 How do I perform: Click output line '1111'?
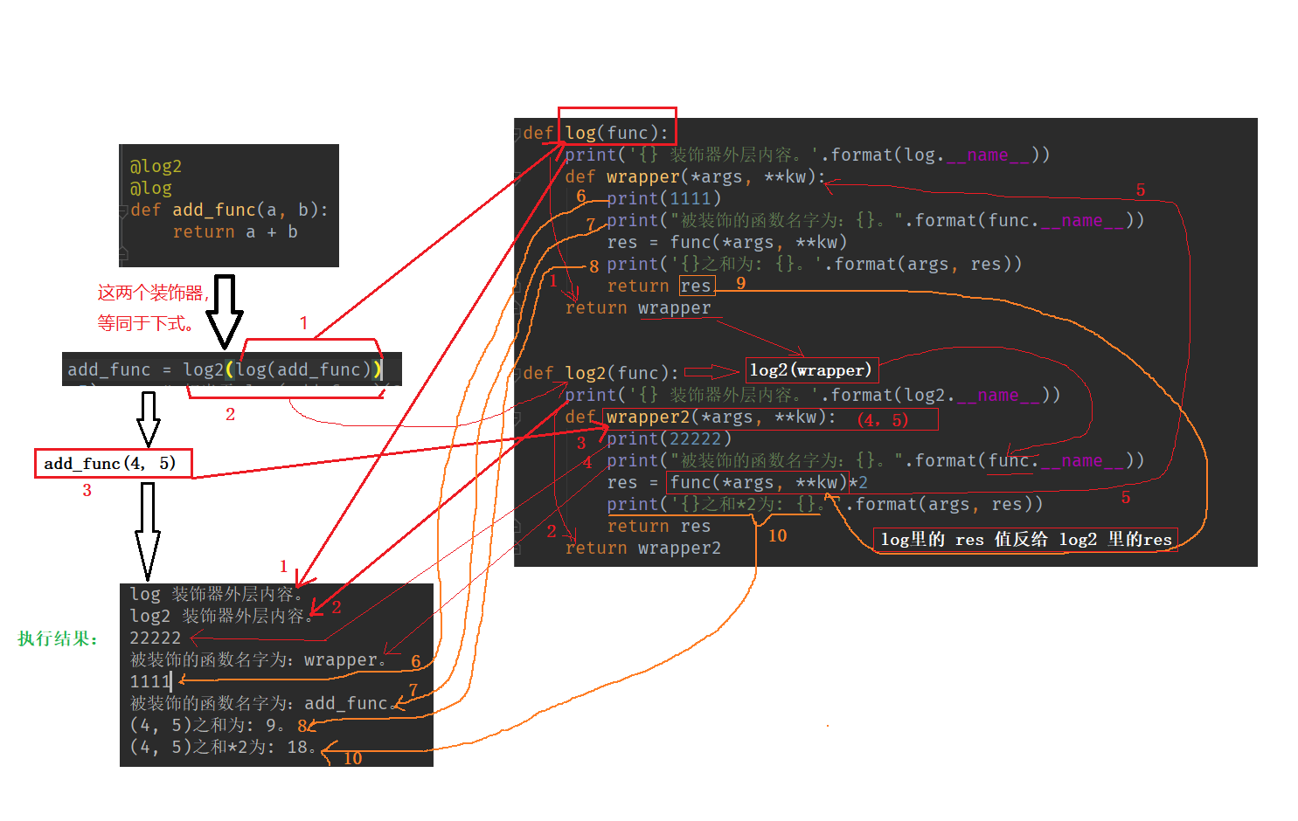coord(150,681)
